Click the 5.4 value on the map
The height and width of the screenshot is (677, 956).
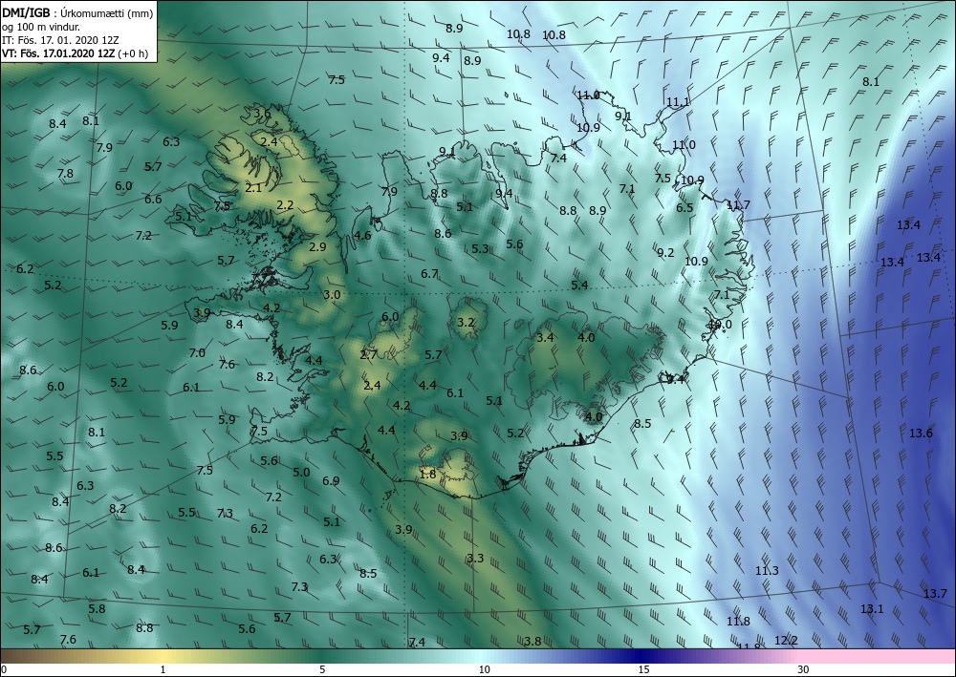580,285
